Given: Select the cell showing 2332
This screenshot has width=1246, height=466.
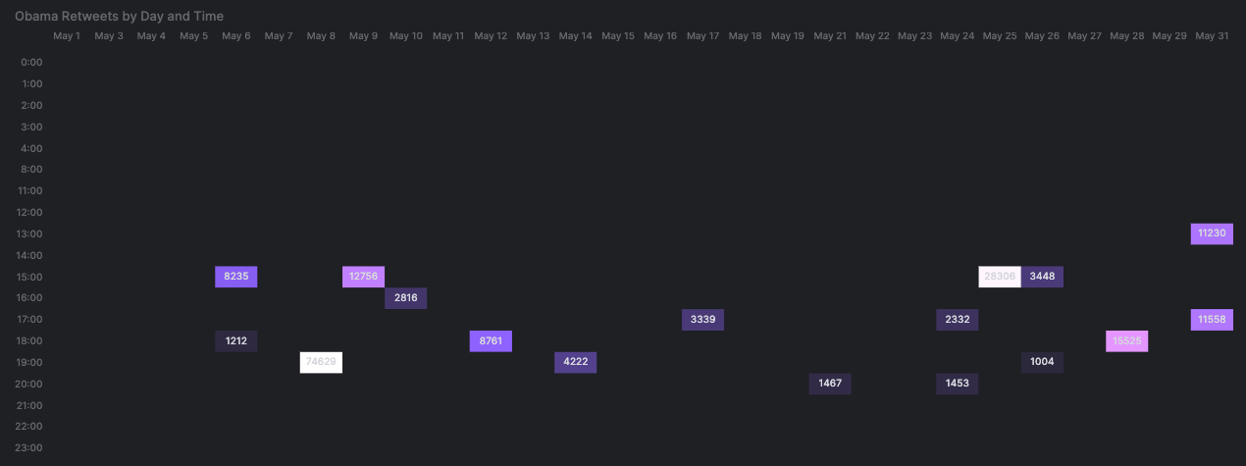Looking at the screenshot, I should (957, 320).
